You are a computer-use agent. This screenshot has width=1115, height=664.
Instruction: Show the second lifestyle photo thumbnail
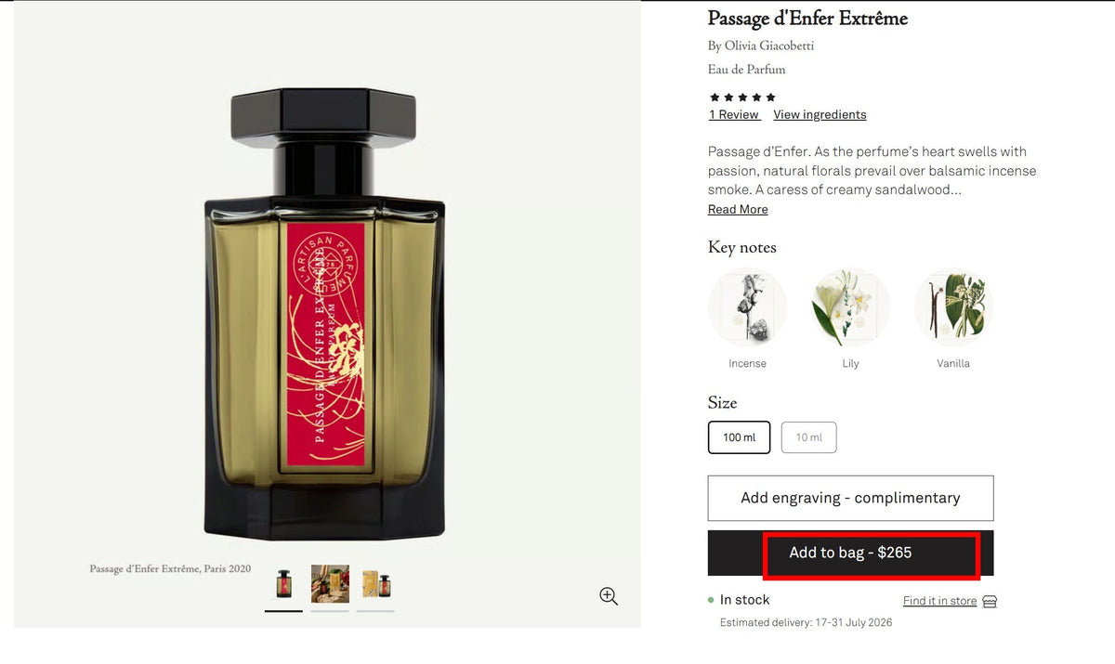(330, 584)
